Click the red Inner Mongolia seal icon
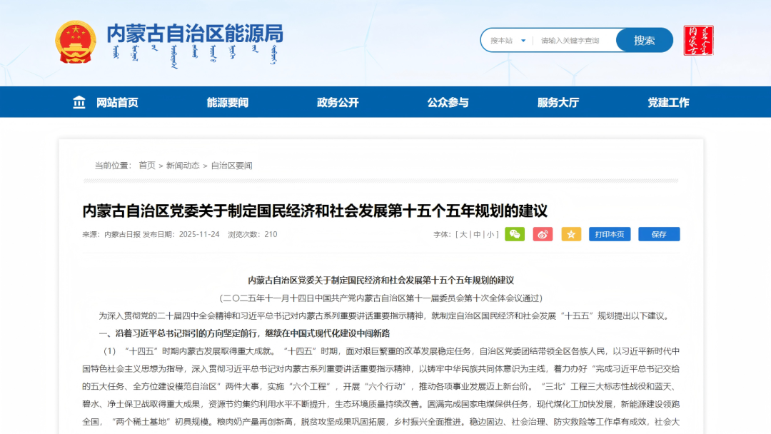 click(x=698, y=41)
